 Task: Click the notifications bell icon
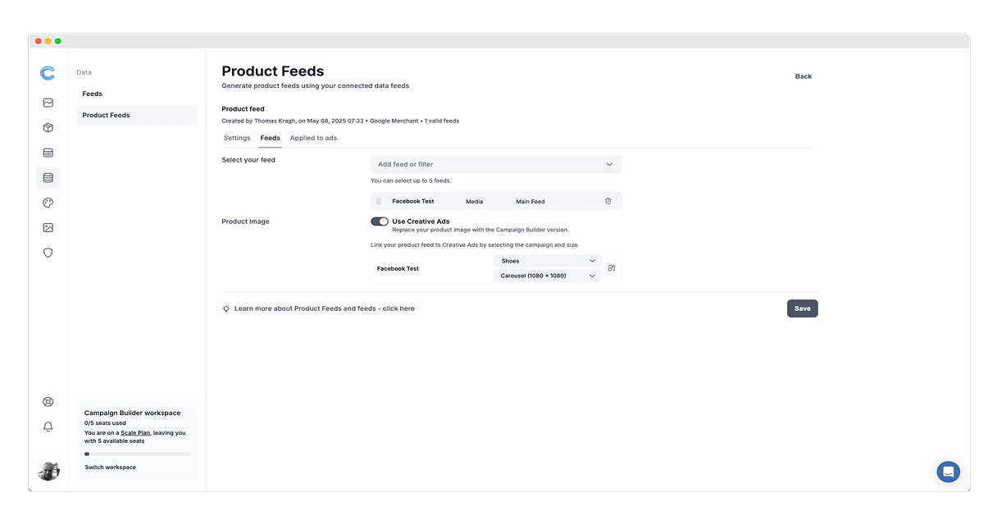coord(48,426)
